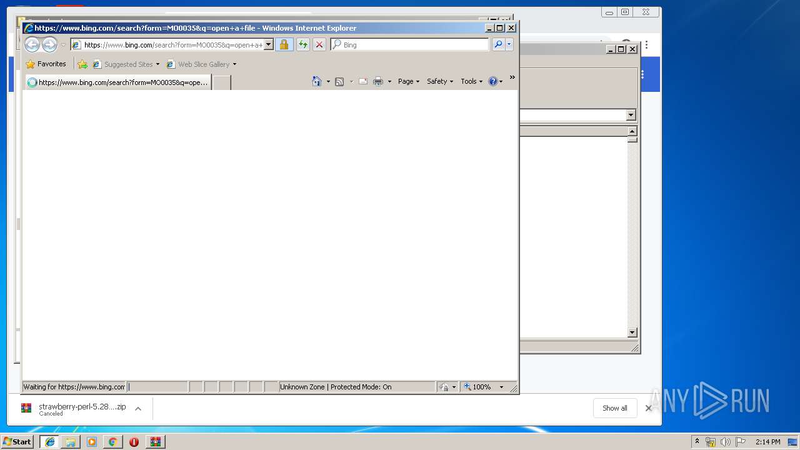Run search with the magnifier button

(498, 44)
